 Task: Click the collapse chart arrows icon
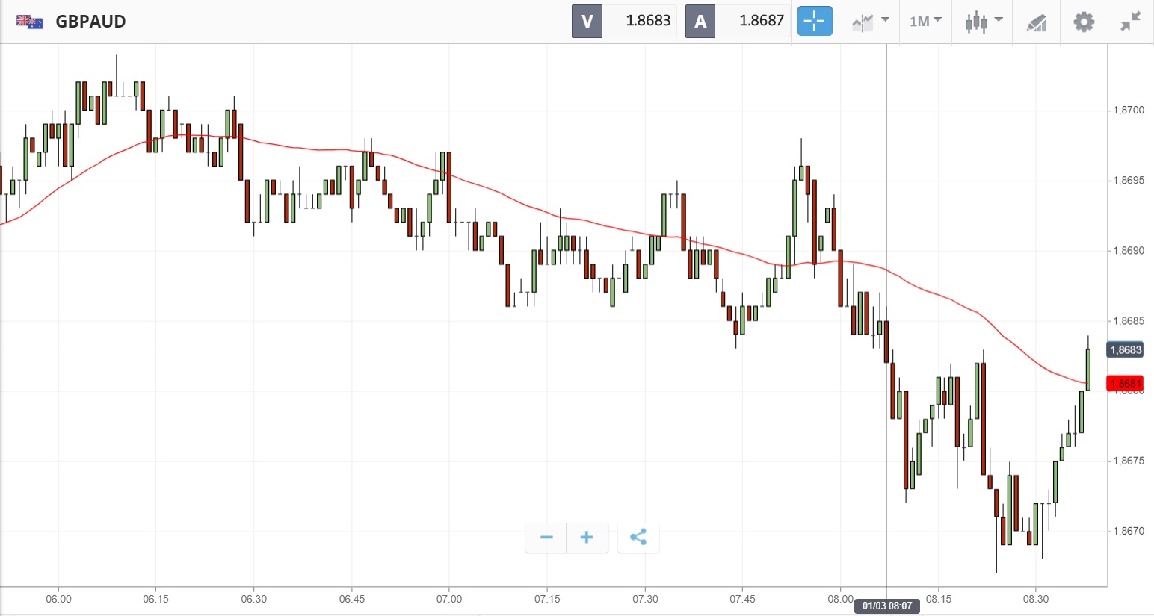tap(1130, 21)
